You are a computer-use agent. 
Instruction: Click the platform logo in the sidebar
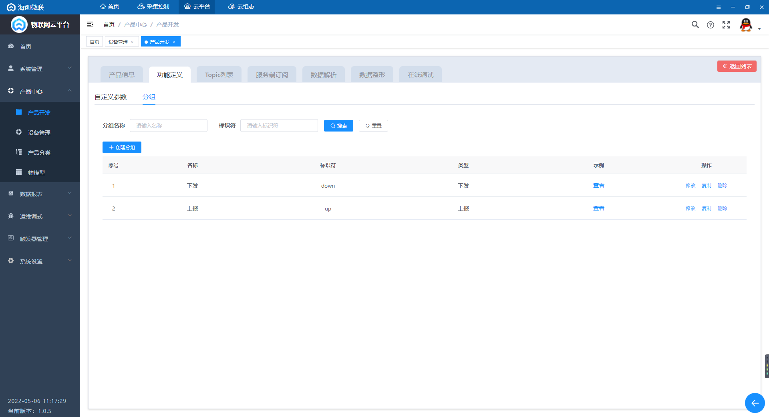pyautogui.click(x=19, y=24)
